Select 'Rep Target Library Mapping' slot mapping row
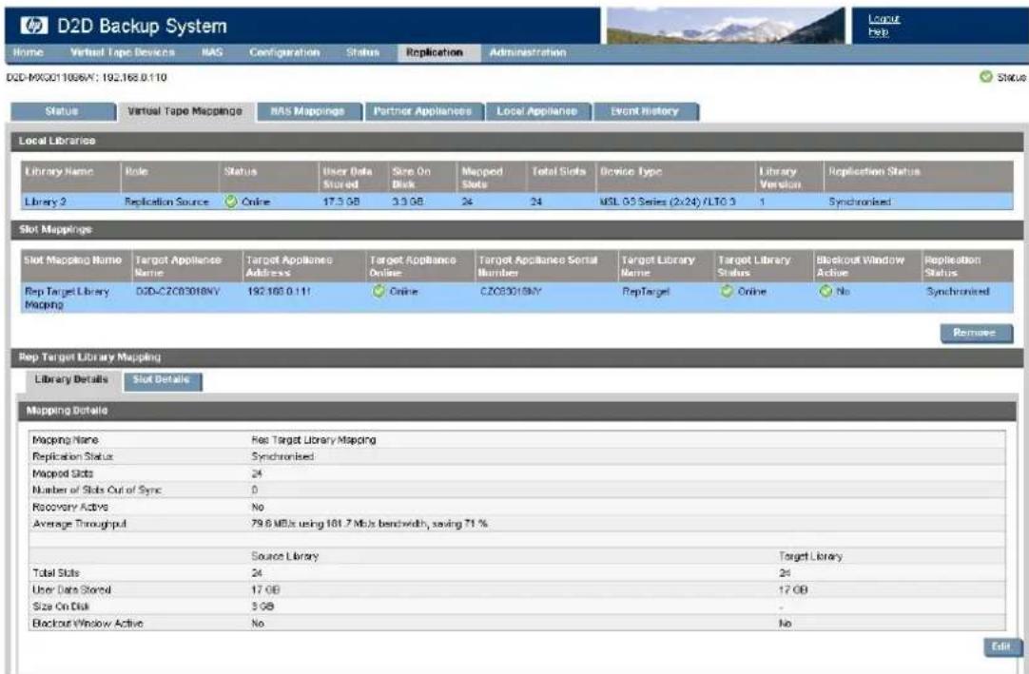This screenshot has height=674, width=1029. click(x=516, y=298)
